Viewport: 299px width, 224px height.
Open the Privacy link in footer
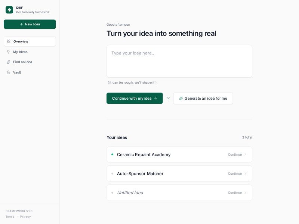click(25, 217)
